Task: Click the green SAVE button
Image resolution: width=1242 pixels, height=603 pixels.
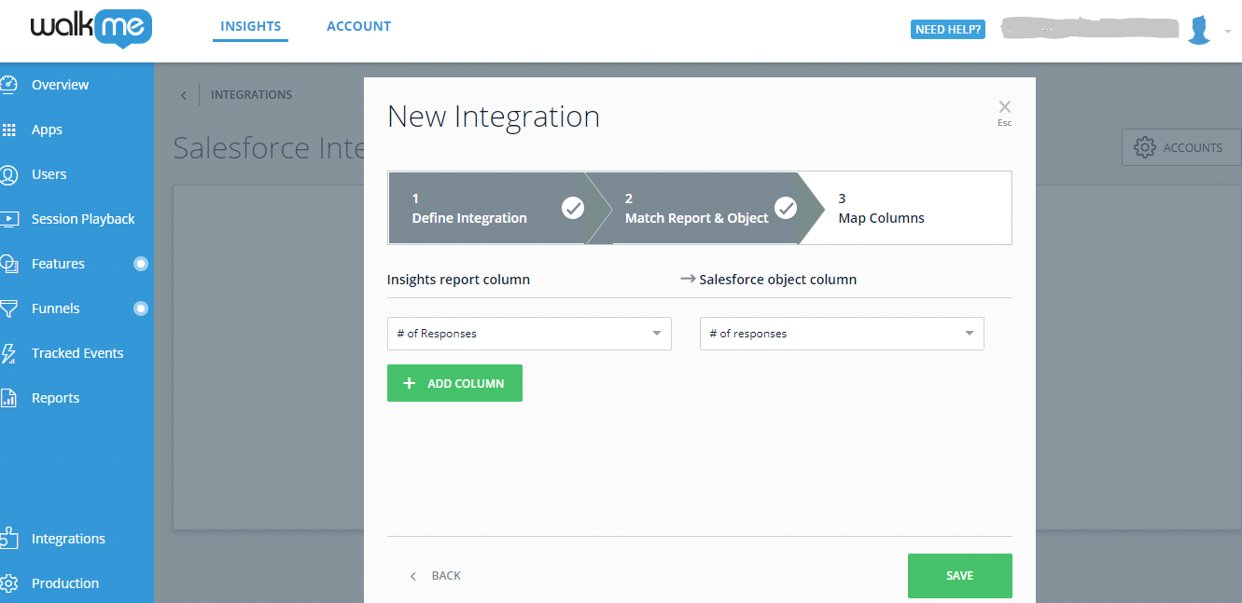Action: pyautogui.click(x=960, y=576)
